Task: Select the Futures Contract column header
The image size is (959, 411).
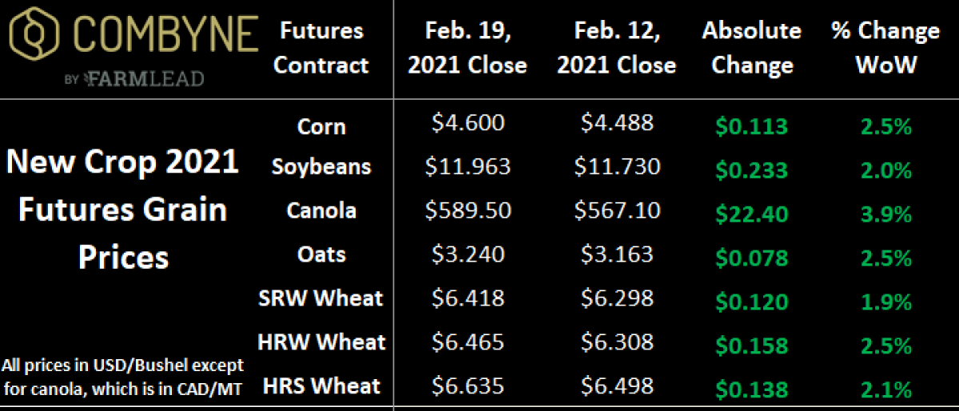Action: [x=321, y=48]
